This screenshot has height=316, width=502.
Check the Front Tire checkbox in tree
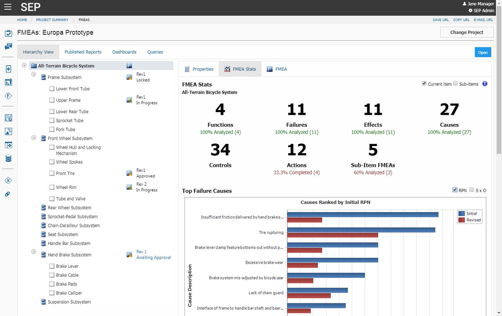(x=51, y=173)
